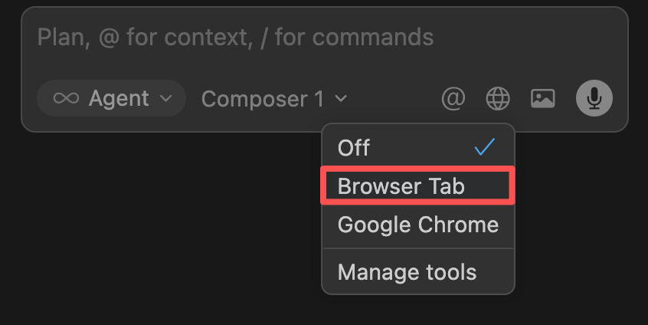Choose Google Chrome in the menu
The width and height of the screenshot is (648, 325).
(417, 225)
